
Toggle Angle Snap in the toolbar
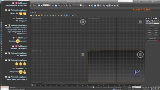(x=62, y=5)
